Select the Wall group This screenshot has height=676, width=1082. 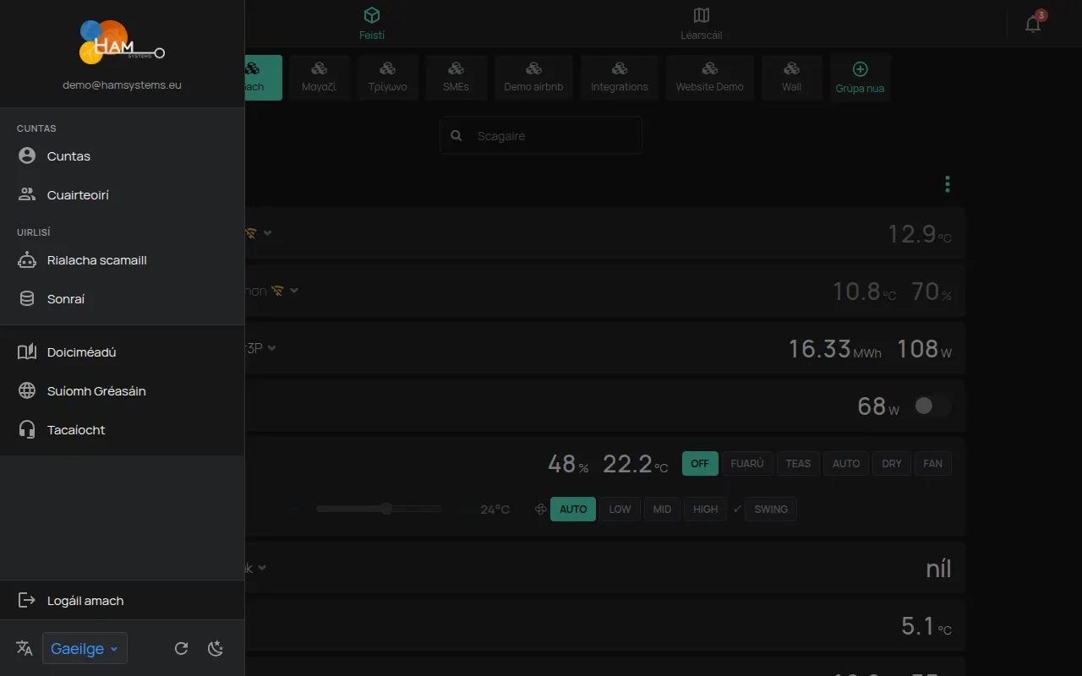[792, 78]
